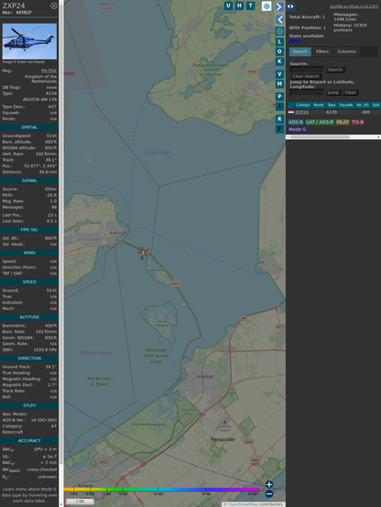This screenshot has height=507, width=381.
Task: Click the Jump button
Action: [x=333, y=92]
